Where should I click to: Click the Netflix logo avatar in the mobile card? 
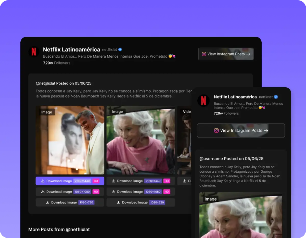coord(203,101)
